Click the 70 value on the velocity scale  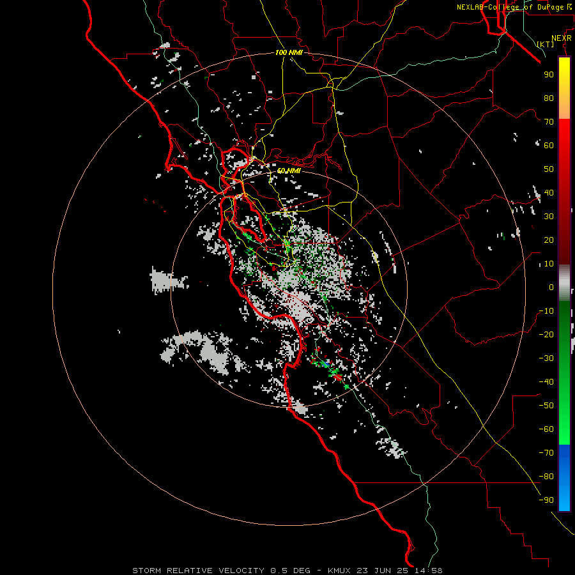549,122
